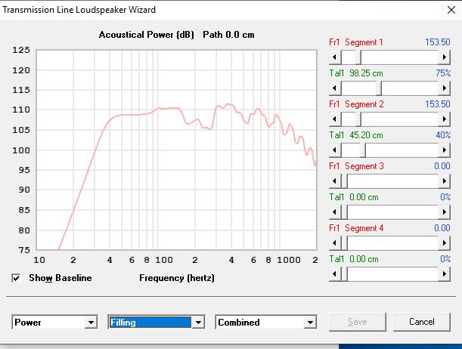Click left arrow of Fr1 Segment 3 scrollbar
Screen dimensions: 462x349
335,181
